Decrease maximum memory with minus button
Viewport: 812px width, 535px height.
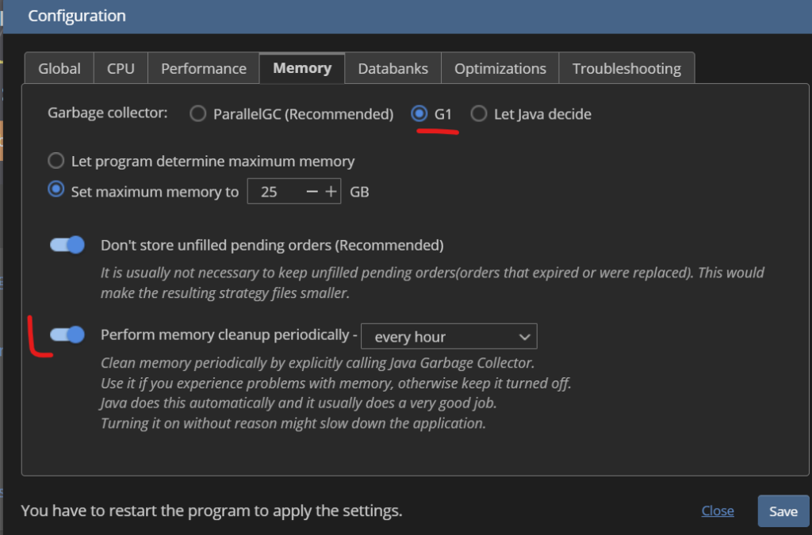(312, 192)
